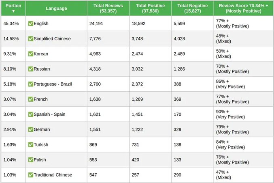Click the green check icon beside French
Screen dimensions: 274x183
click(x=31, y=99)
